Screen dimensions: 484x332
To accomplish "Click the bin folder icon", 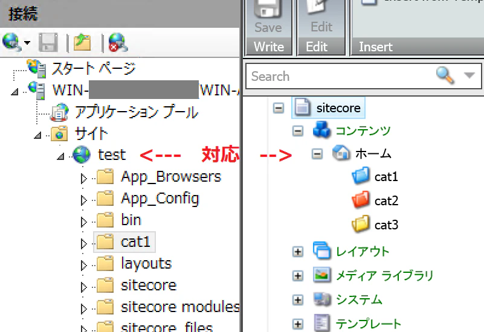I will pos(105,220).
